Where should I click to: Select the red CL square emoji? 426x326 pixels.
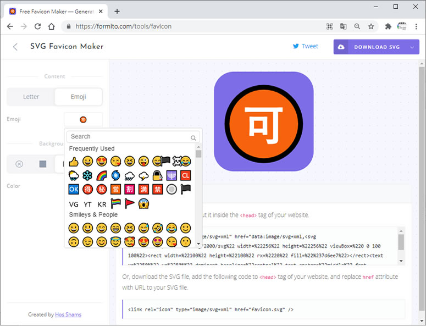[x=185, y=175]
